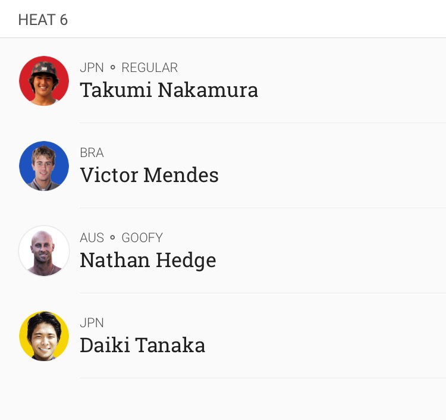The image size is (446, 420).
Task: Click JPN country code above Takumi Nakamura
Action: pos(92,68)
